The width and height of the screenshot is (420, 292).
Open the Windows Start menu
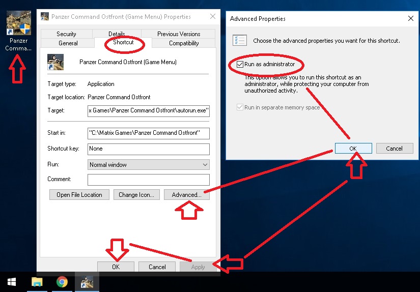[12, 282]
